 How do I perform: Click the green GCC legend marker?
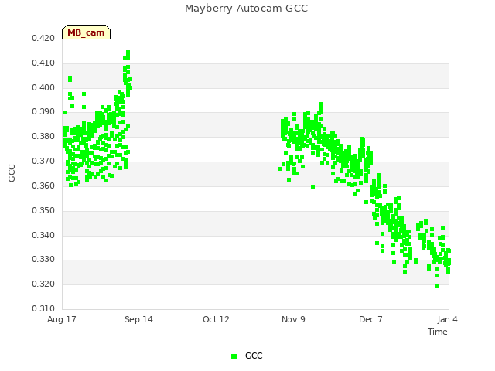(234, 356)
